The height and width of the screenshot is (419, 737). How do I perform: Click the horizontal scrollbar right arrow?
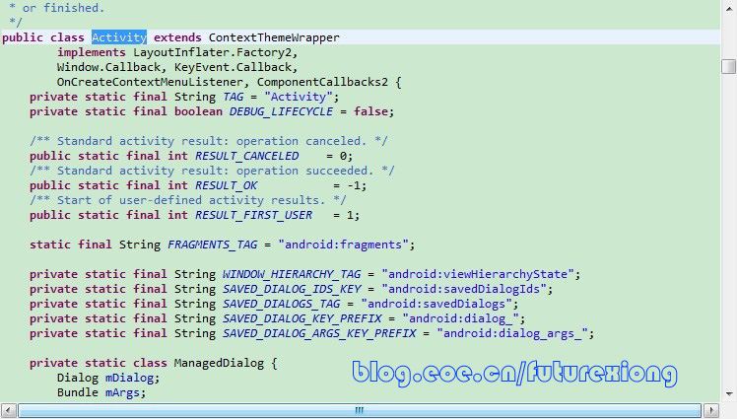pos(711,410)
